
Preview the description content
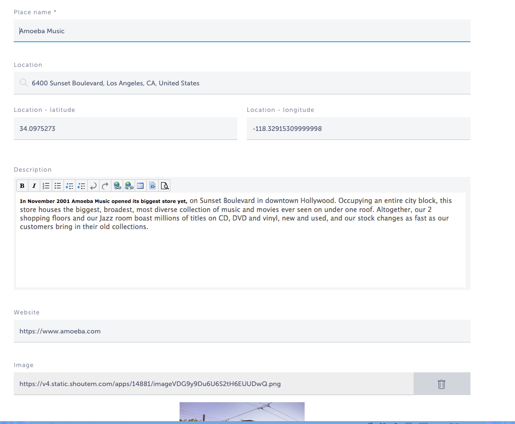click(x=164, y=186)
